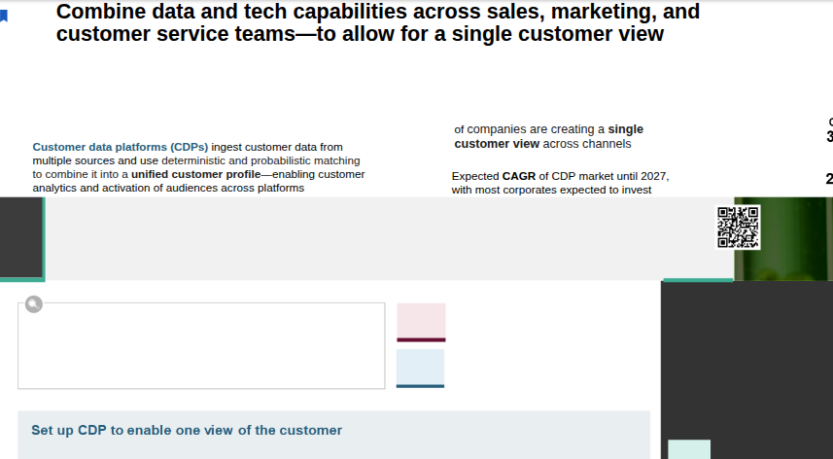Select the green bamboo photo thumbnail
The image size is (833, 459).
point(783,239)
